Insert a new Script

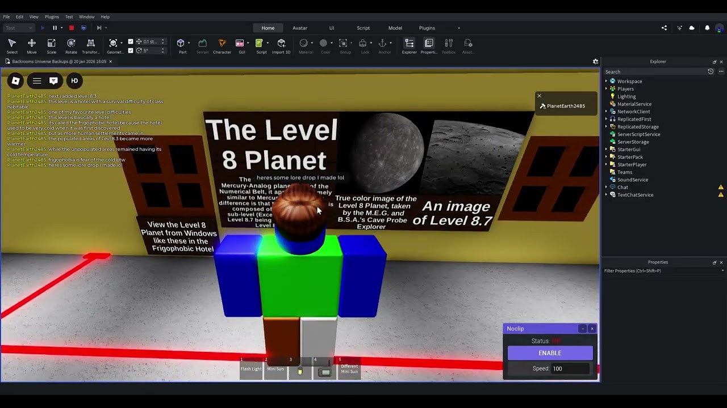tap(260, 46)
